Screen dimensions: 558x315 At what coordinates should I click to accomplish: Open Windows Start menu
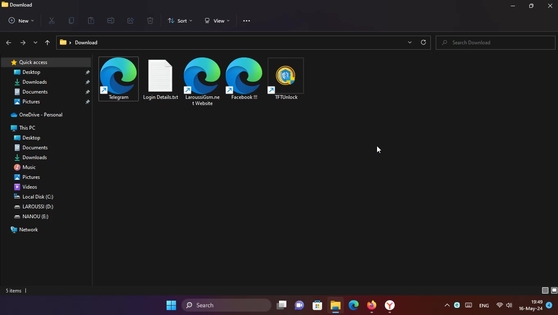coord(172,305)
